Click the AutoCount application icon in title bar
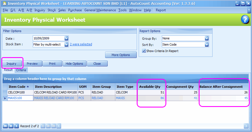 (5, 3)
